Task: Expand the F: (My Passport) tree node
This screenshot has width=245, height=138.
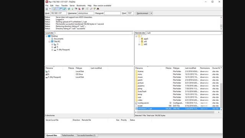Action: click(52, 50)
